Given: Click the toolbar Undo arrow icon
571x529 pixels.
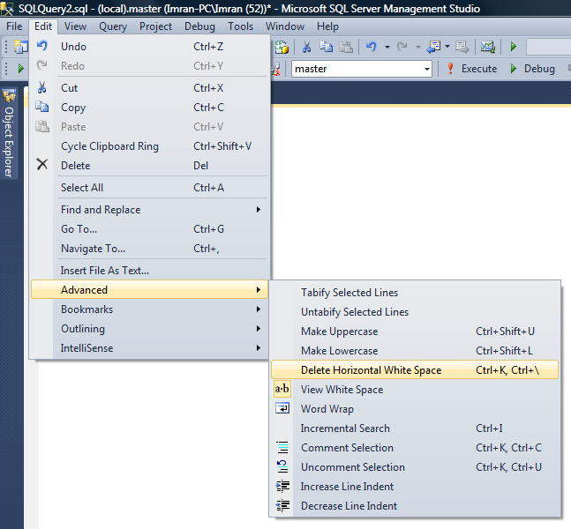Looking at the screenshot, I should (x=372, y=47).
